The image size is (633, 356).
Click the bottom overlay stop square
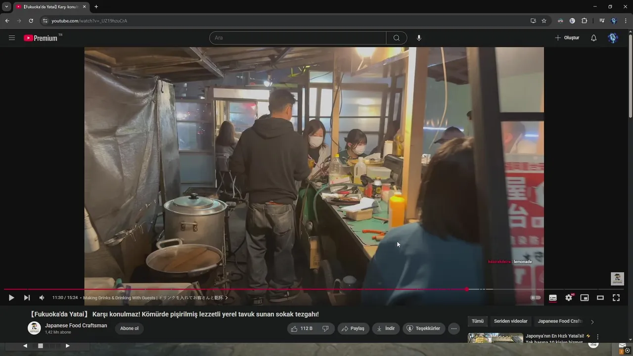point(41,346)
